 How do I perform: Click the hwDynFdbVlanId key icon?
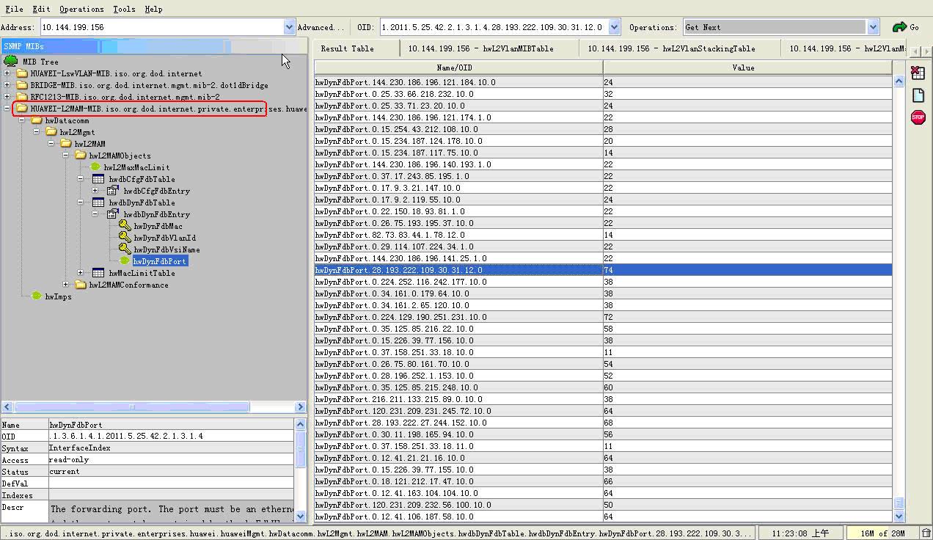tap(125, 238)
